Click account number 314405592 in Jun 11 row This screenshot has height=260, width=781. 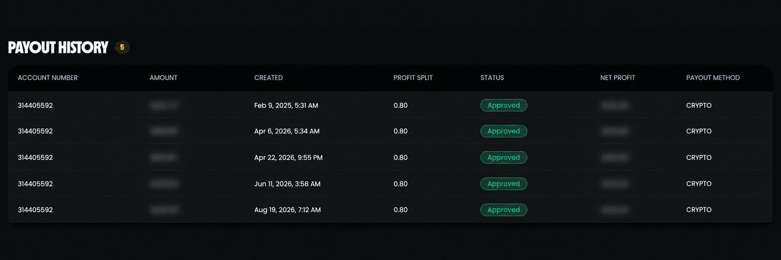[x=35, y=184]
